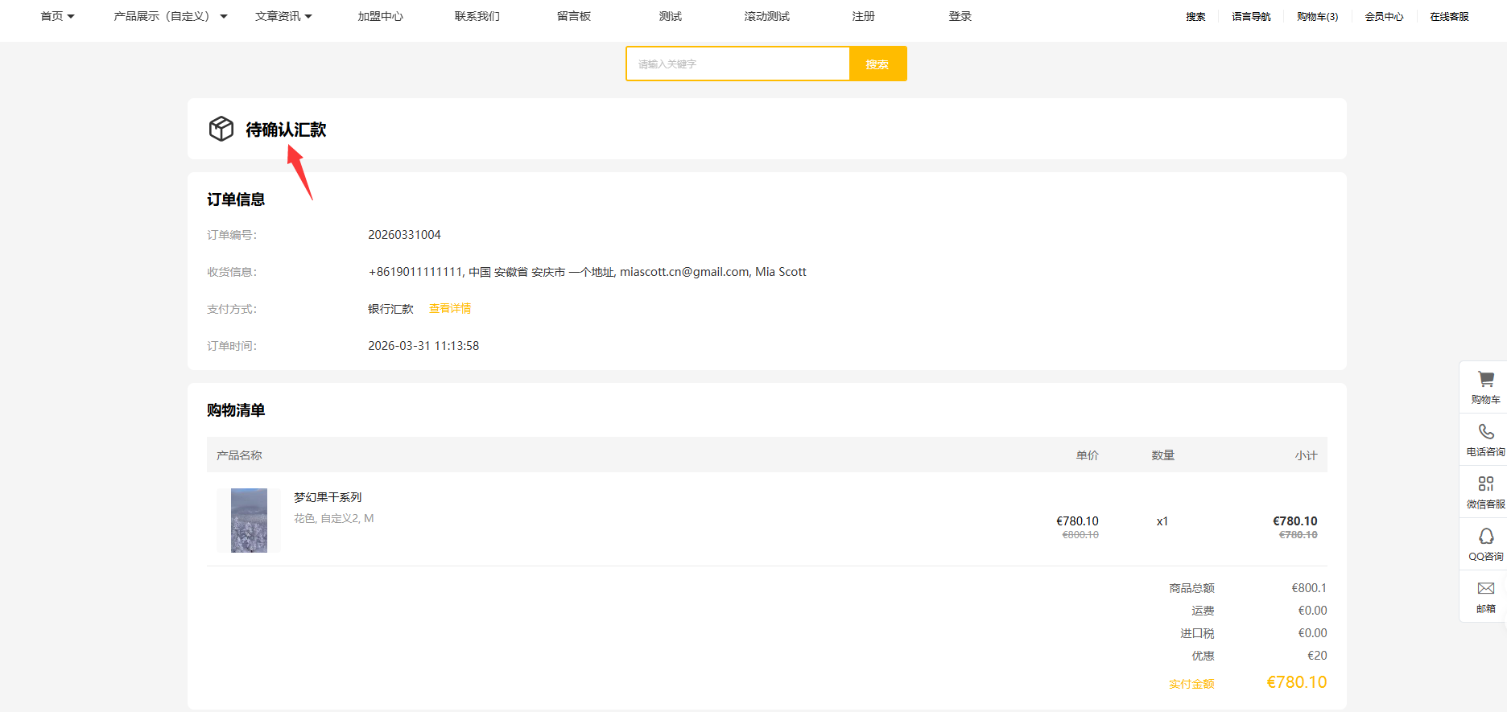
Task: Click the 查看详情 payment link
Action: [x=450, y=309]
